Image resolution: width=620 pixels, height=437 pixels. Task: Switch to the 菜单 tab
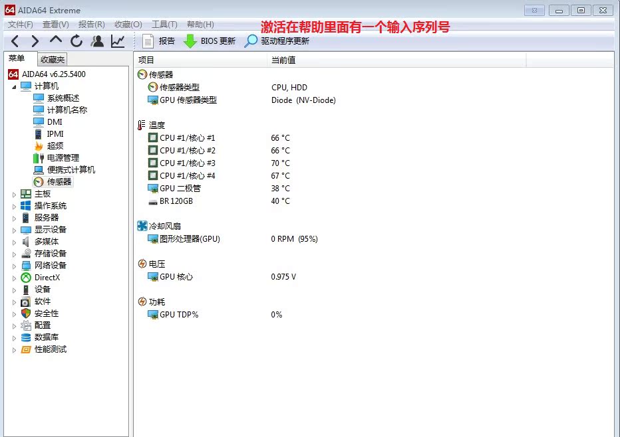tap(17, 58)
